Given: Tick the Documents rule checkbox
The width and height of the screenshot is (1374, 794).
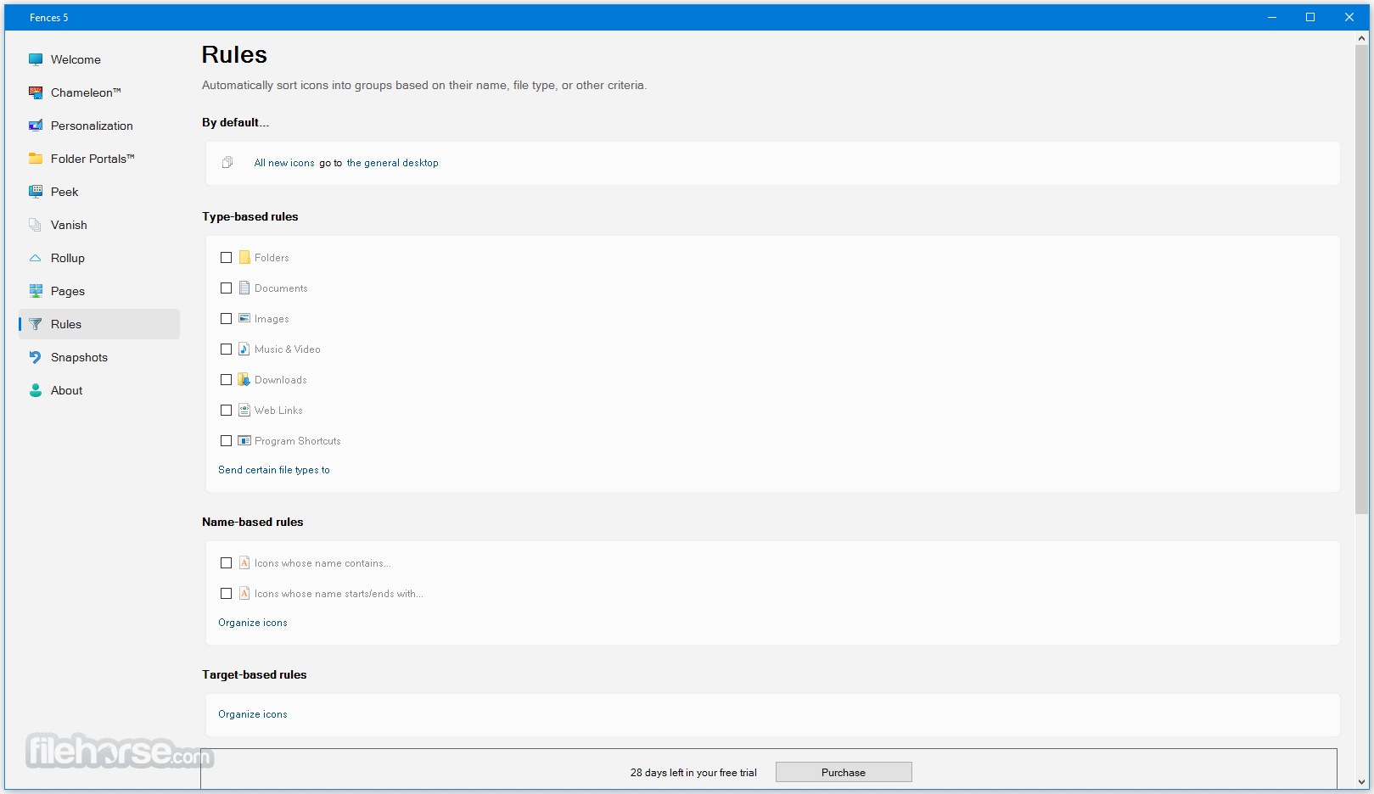Looking at the screenshot, I should coord(227,288).
